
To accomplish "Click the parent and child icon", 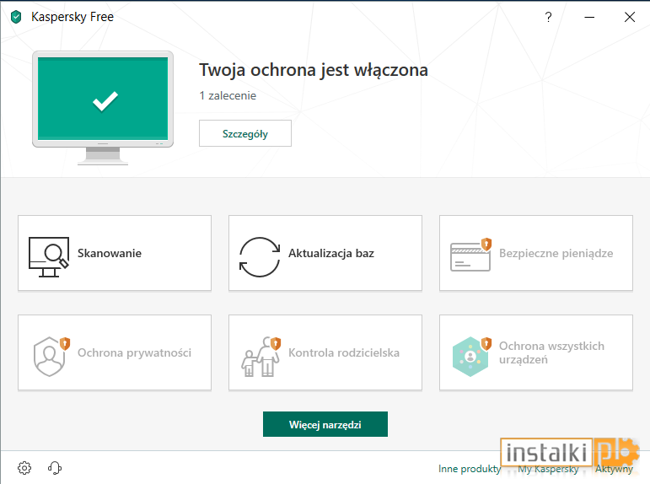I will point(261,357).
